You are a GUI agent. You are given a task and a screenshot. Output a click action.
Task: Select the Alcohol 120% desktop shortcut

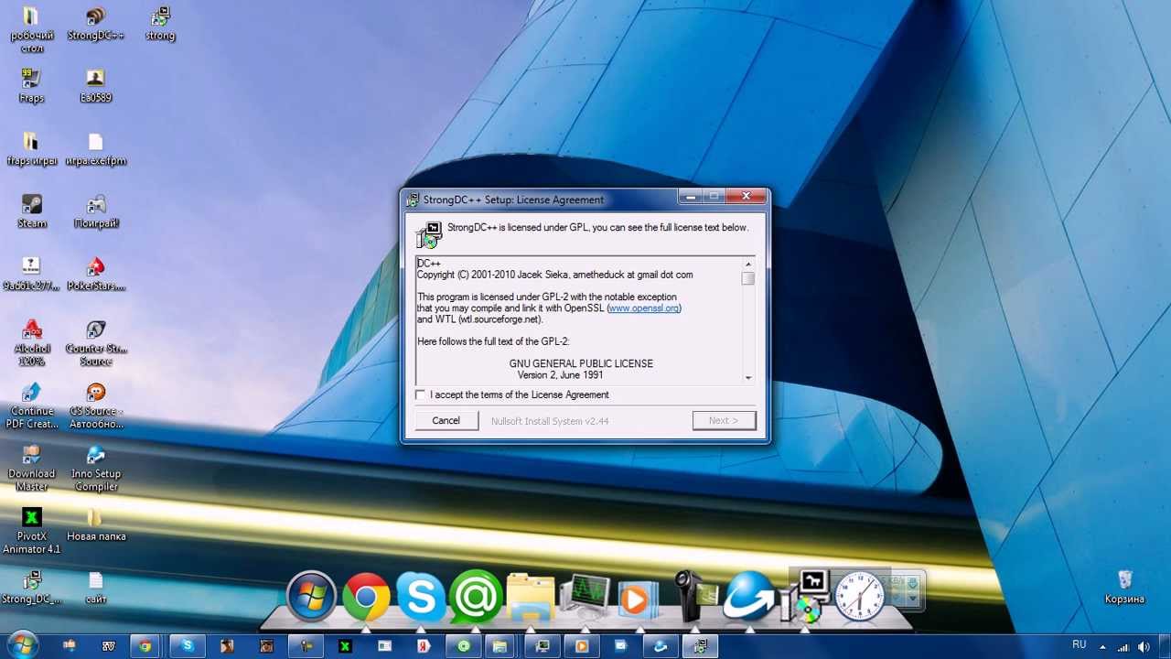[x=32, y=342]
